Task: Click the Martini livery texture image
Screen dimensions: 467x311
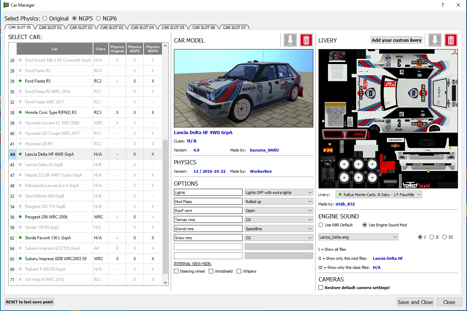Action: [x=388, y=119]
